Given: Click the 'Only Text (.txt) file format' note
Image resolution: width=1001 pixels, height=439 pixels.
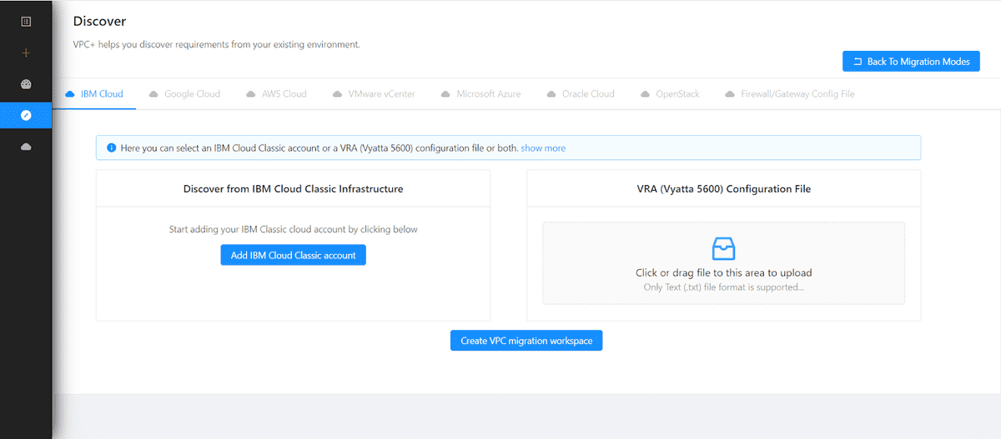Looking at the screenshot, I should coord(723,287).
